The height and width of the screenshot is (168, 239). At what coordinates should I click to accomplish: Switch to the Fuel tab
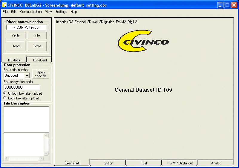(x=144, y=163)
